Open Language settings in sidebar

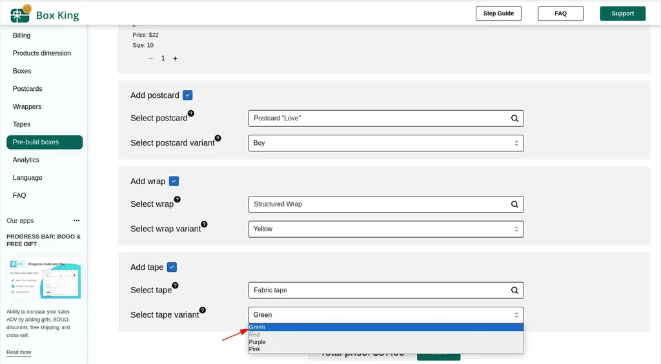click(27, 178)
